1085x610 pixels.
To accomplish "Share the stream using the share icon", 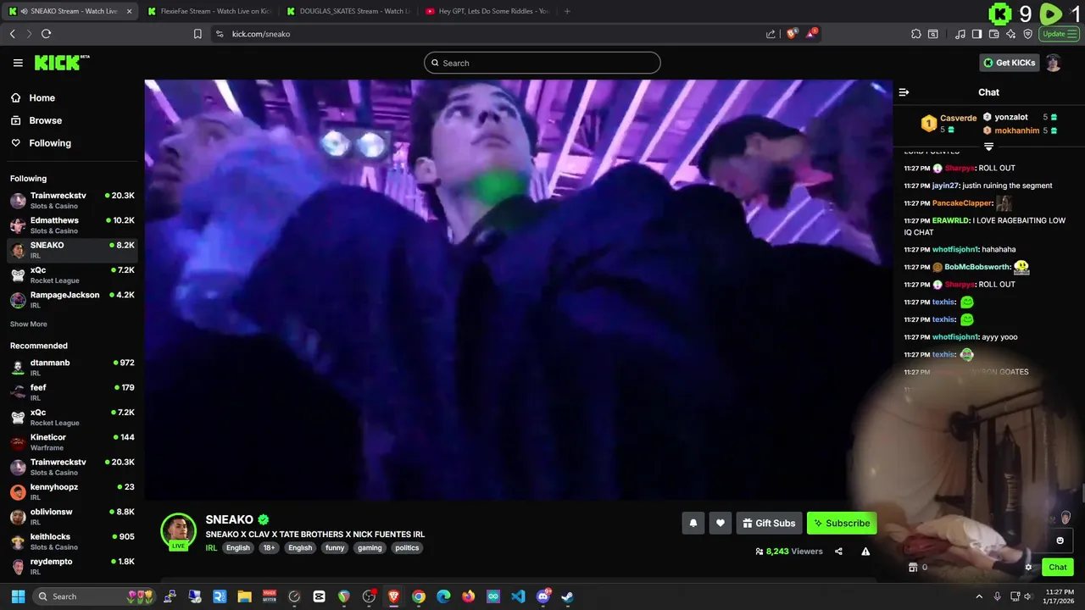I will pos(838,552).
